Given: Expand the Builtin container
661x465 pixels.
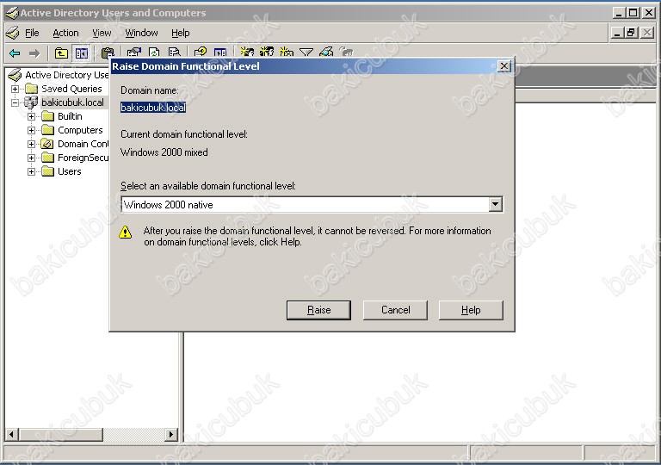Looking at the screenshot, I should 31,116.
